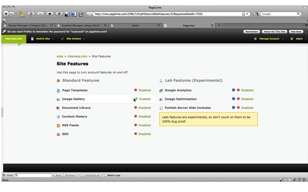Switch to the Design Manager tab
Screen dimensions: 308x192
(x=29, y=26)
